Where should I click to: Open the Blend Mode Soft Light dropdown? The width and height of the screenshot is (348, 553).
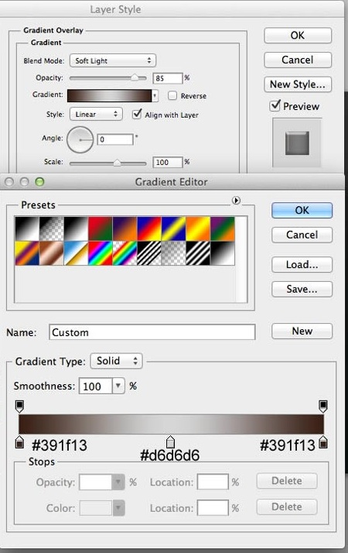click(x=113, y=60)
